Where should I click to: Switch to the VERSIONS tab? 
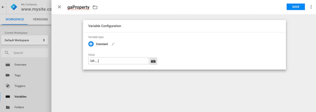point(40,19)
